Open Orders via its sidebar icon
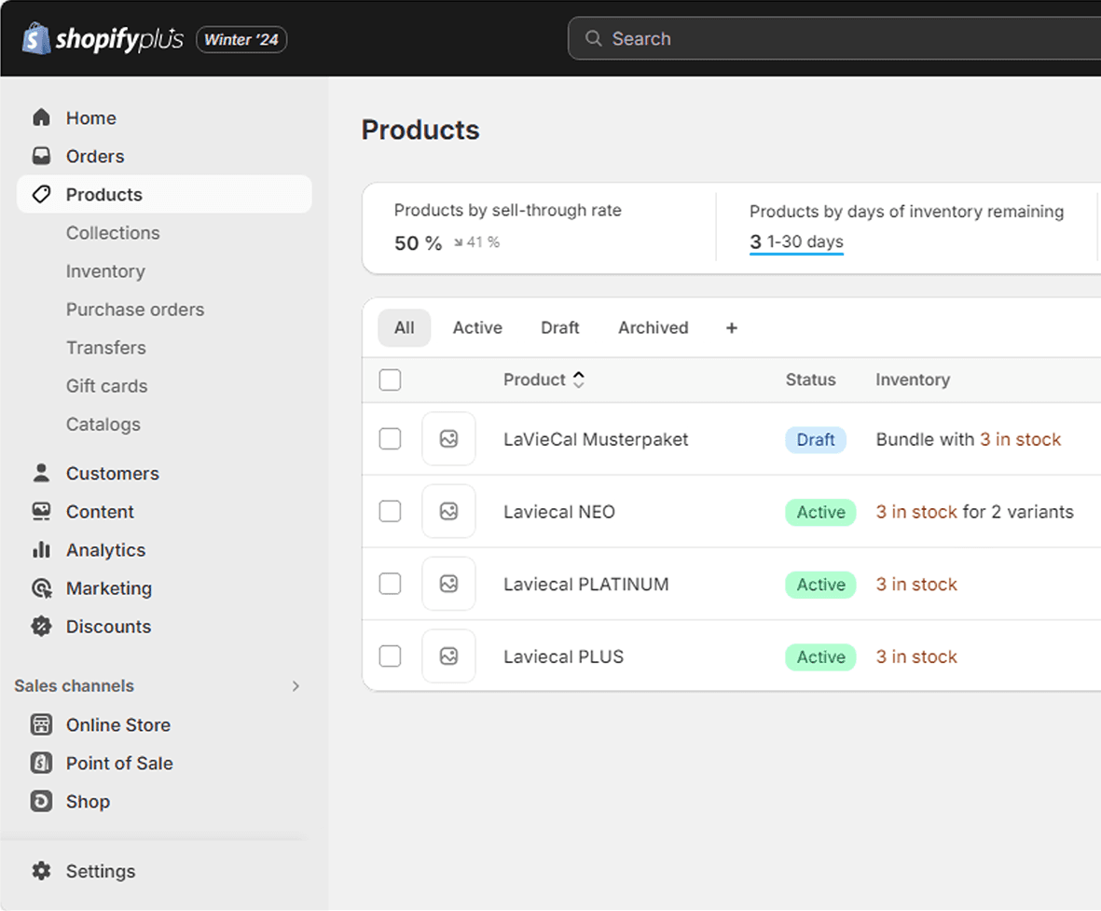Screen dimensions: 1101x911 tap(41, 156)
